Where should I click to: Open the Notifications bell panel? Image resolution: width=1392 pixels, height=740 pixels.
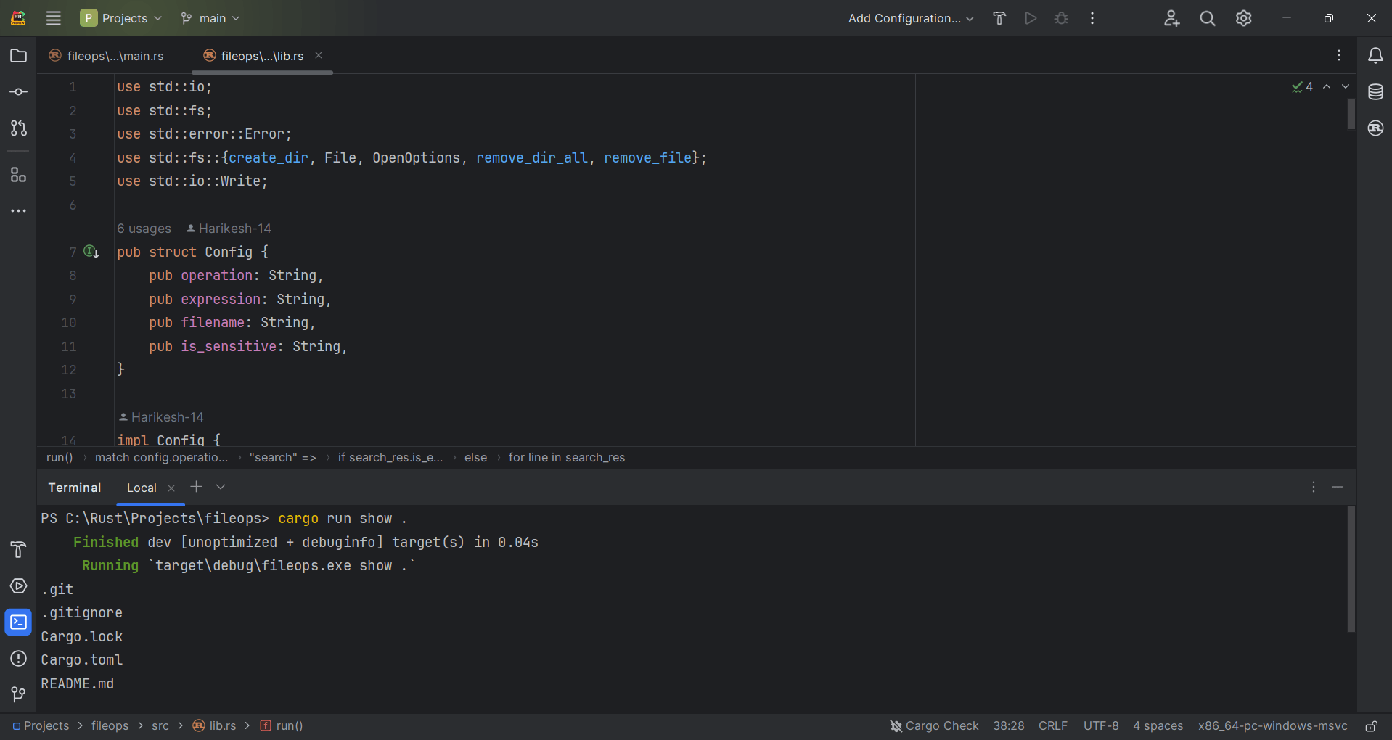(1375, 56)
